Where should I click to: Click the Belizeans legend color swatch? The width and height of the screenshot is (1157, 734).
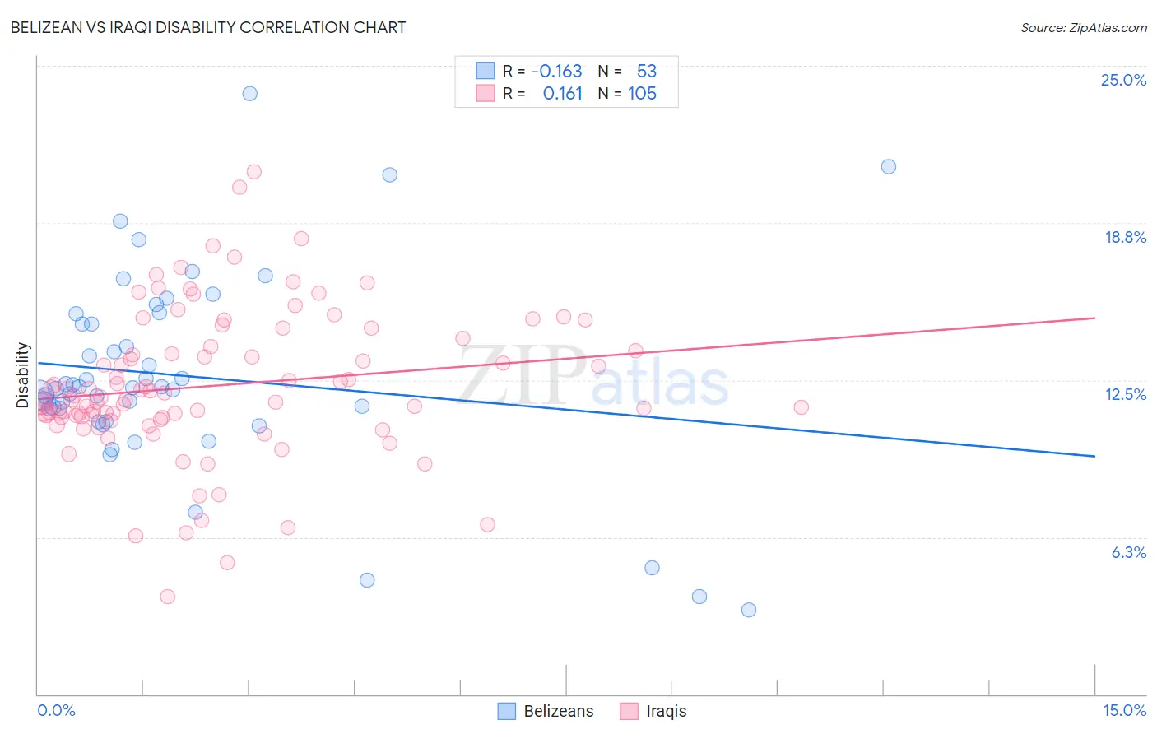507,711
